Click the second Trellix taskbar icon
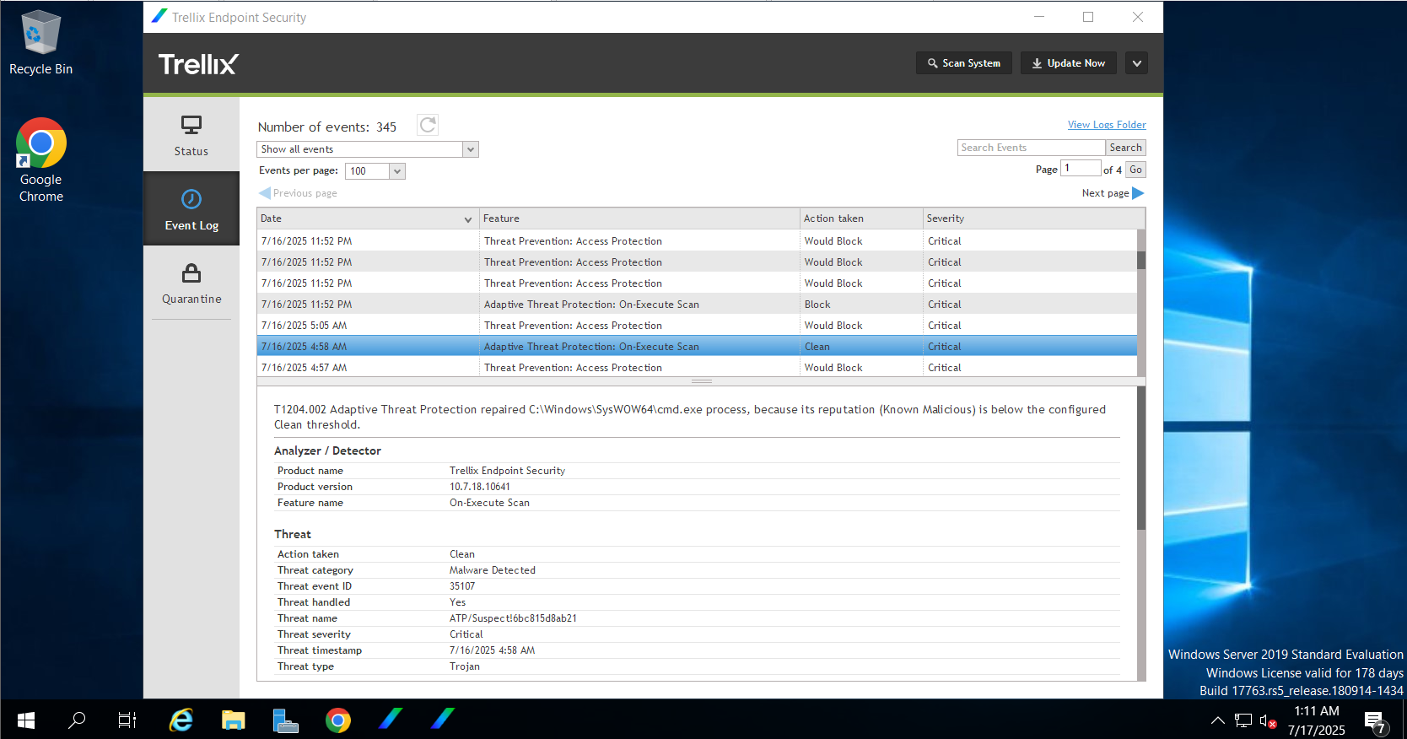Image resolution: width=1407 pixels, height=739 pixels. click(443, 719)
